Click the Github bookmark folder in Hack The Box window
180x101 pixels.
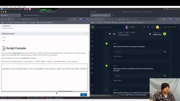122,22
